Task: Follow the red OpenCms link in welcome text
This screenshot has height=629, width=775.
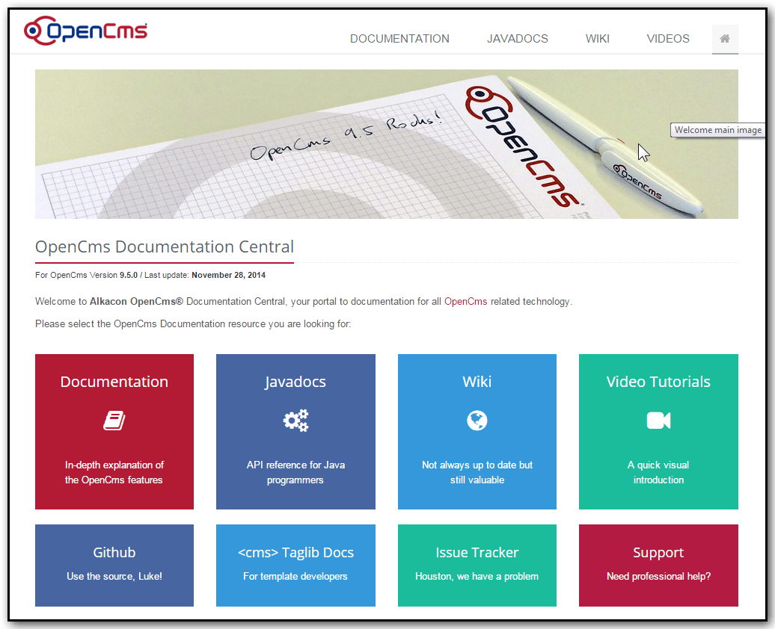Action: (465, 301)
